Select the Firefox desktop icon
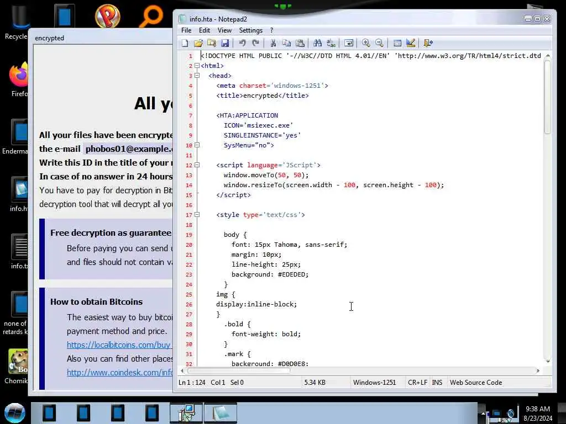The width and height of the screenshot is (566, 424). (18, 80)
